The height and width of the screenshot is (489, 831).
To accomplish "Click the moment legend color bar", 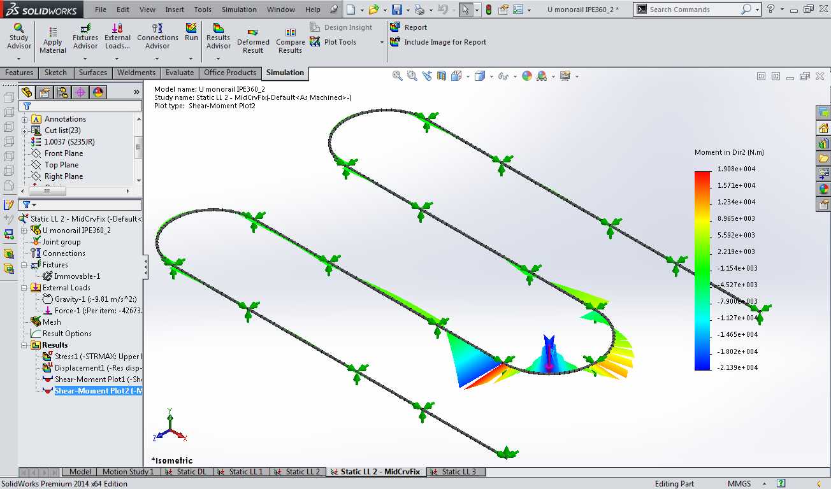I will coord(702,271).
